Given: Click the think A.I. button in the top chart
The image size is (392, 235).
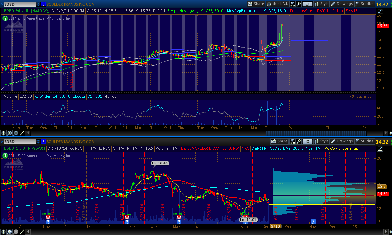Looking at the screenshot, I should [277, 4].
